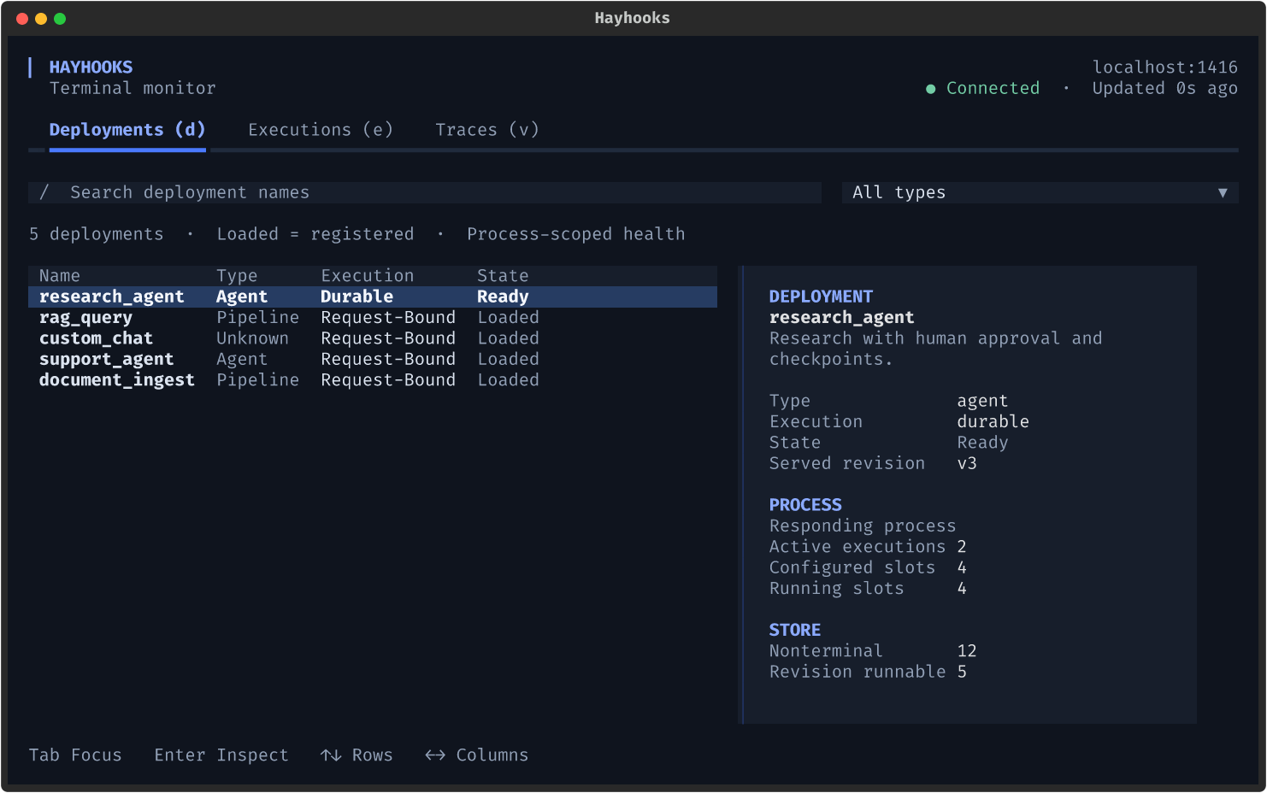Viewport: 1267px width, 793px height.
Task: Select the rag_query deployment row
Action: coord(373,317)
